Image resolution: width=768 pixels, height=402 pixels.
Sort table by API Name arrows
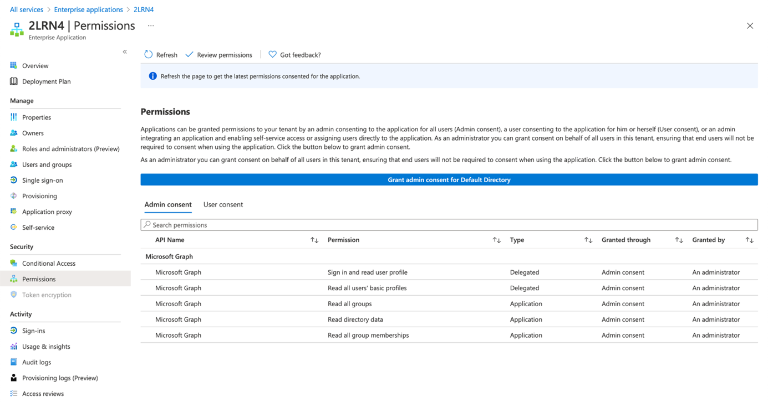pyautogui.click(x=314, y=240)
